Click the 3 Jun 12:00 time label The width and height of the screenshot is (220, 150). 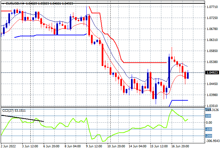30,146
